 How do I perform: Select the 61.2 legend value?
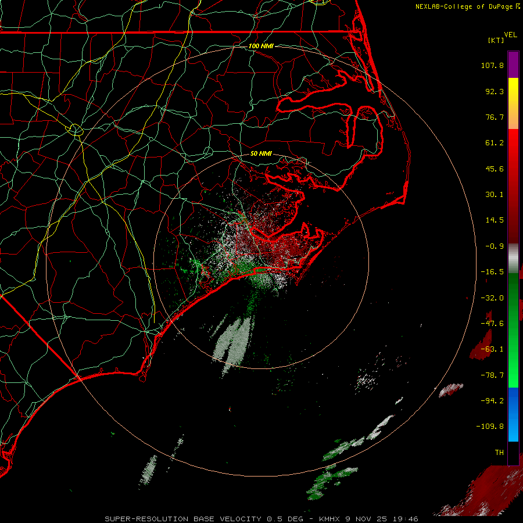(x=495, y=143)
